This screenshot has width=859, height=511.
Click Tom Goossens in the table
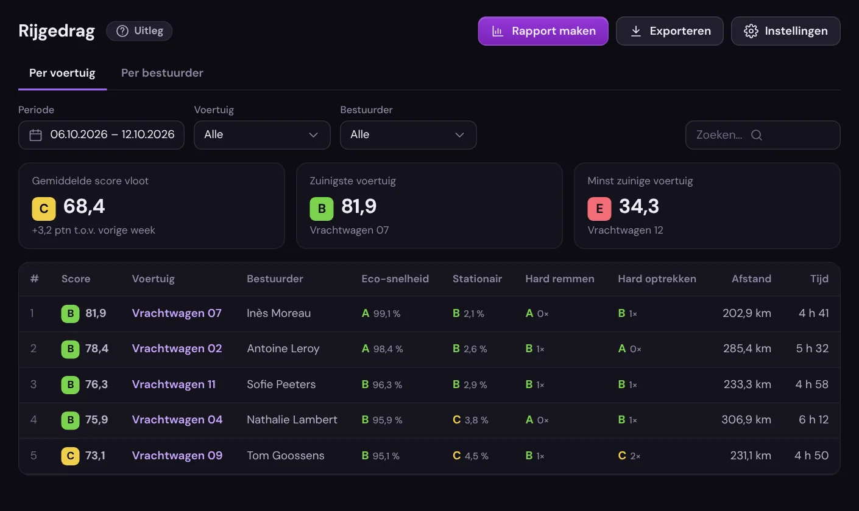click(x=286, y=456)
